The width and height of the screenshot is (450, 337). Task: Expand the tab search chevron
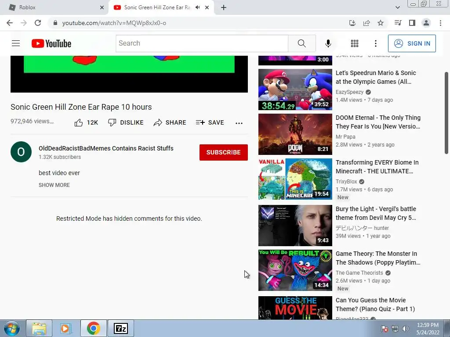point(397,7)
